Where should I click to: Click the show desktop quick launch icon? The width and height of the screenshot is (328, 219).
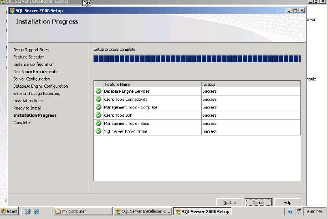[x=27, y=211]
